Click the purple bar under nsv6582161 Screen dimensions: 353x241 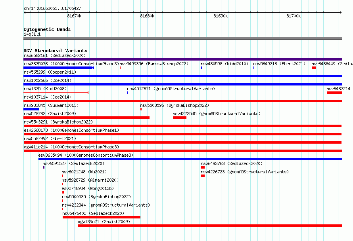[x=182, y=59]
